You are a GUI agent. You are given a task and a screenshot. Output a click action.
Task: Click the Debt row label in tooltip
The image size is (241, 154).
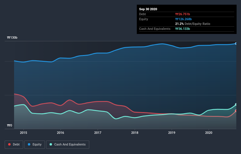click(x=142, y=14)
